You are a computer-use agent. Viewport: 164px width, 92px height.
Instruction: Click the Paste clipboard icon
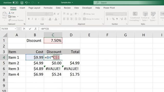pos(5,14)
